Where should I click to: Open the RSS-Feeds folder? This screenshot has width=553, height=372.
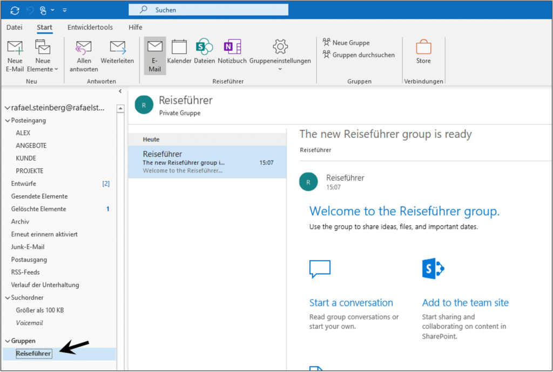point(25,273)
